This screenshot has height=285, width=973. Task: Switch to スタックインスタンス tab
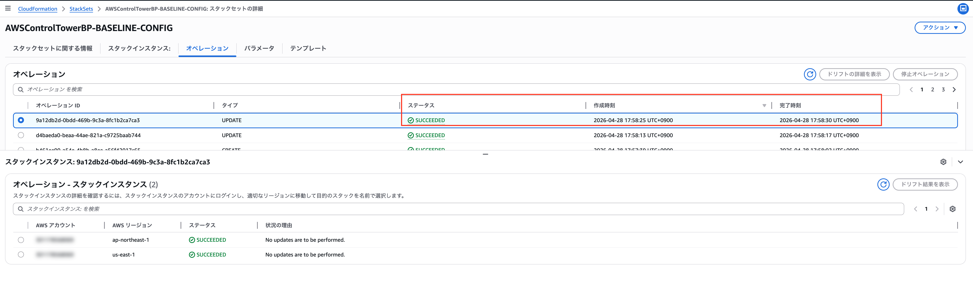139,48
